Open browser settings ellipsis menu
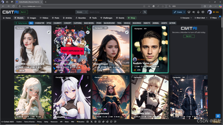223x125 pixels. pyautogui.click(x=216, y=6)
